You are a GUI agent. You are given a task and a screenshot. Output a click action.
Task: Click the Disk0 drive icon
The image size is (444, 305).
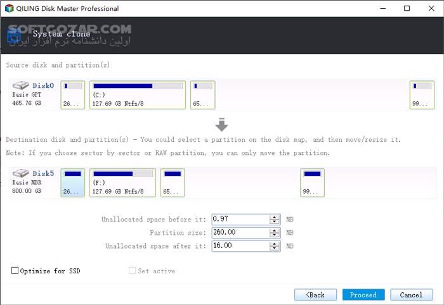(20, 85)
